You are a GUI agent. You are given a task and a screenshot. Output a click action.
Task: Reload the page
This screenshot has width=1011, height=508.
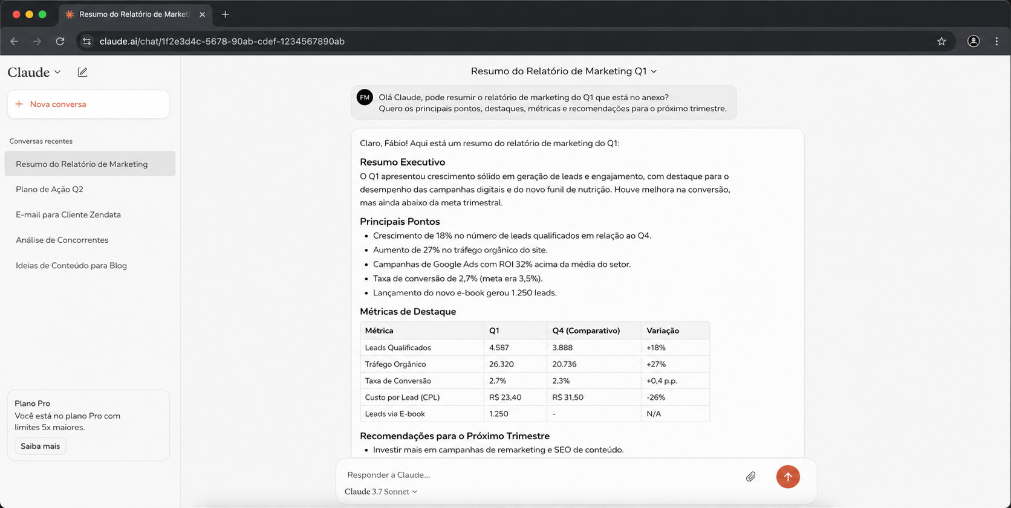[60, 41]
